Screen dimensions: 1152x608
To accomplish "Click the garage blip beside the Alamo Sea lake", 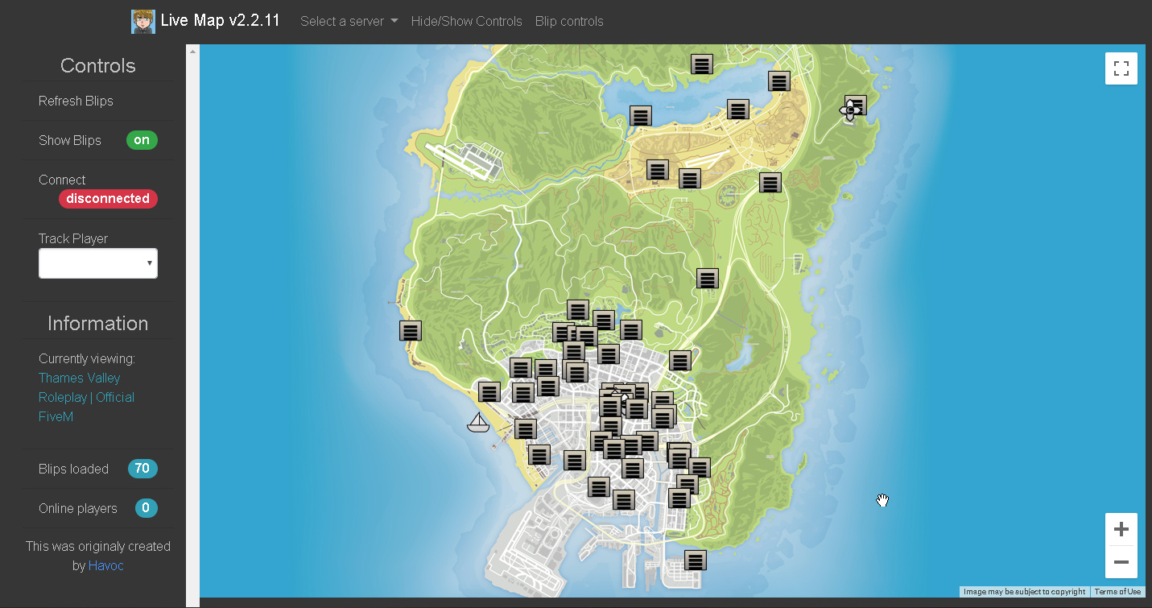I will click(x=641, y=115).
